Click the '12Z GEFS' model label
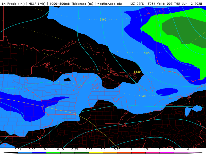This screenshot has height=154, width=206. pyautogui.click(x=136, y=4)
